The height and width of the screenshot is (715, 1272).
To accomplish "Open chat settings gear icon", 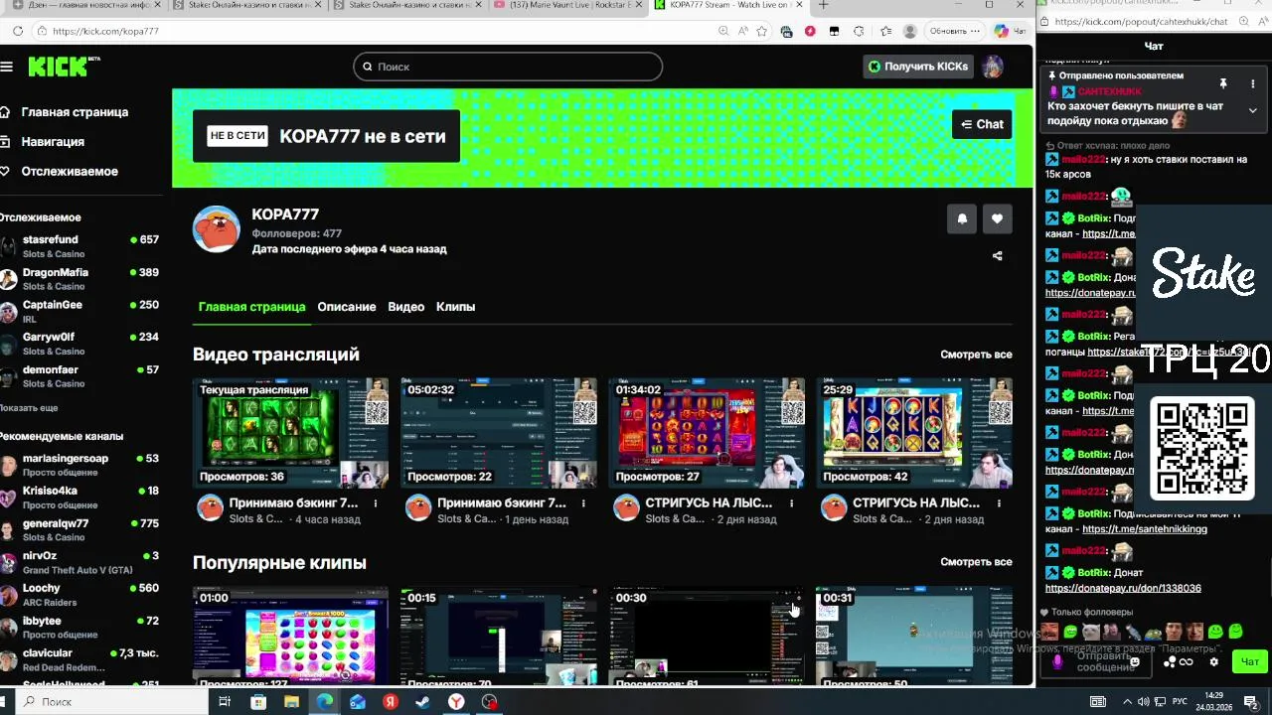I will point(1213,661).
